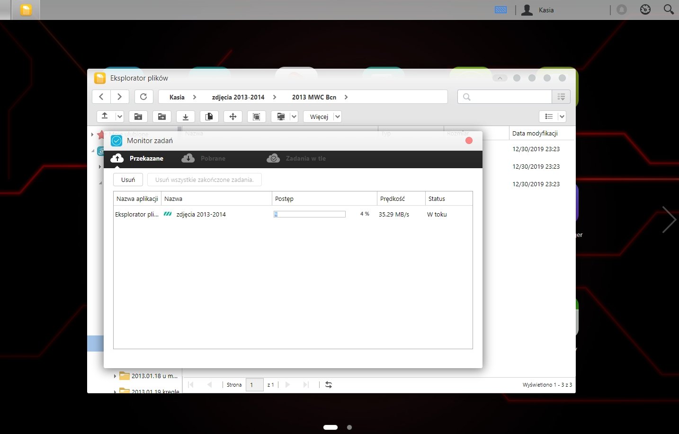This screenshot has width=679, height=434.
Task: Click the remote connection monitor icon
Action: click(281, 117)
